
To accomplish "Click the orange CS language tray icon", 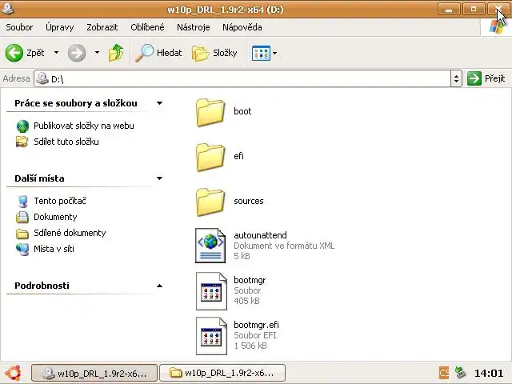I will pyautogui.click(x=444, y=372).
